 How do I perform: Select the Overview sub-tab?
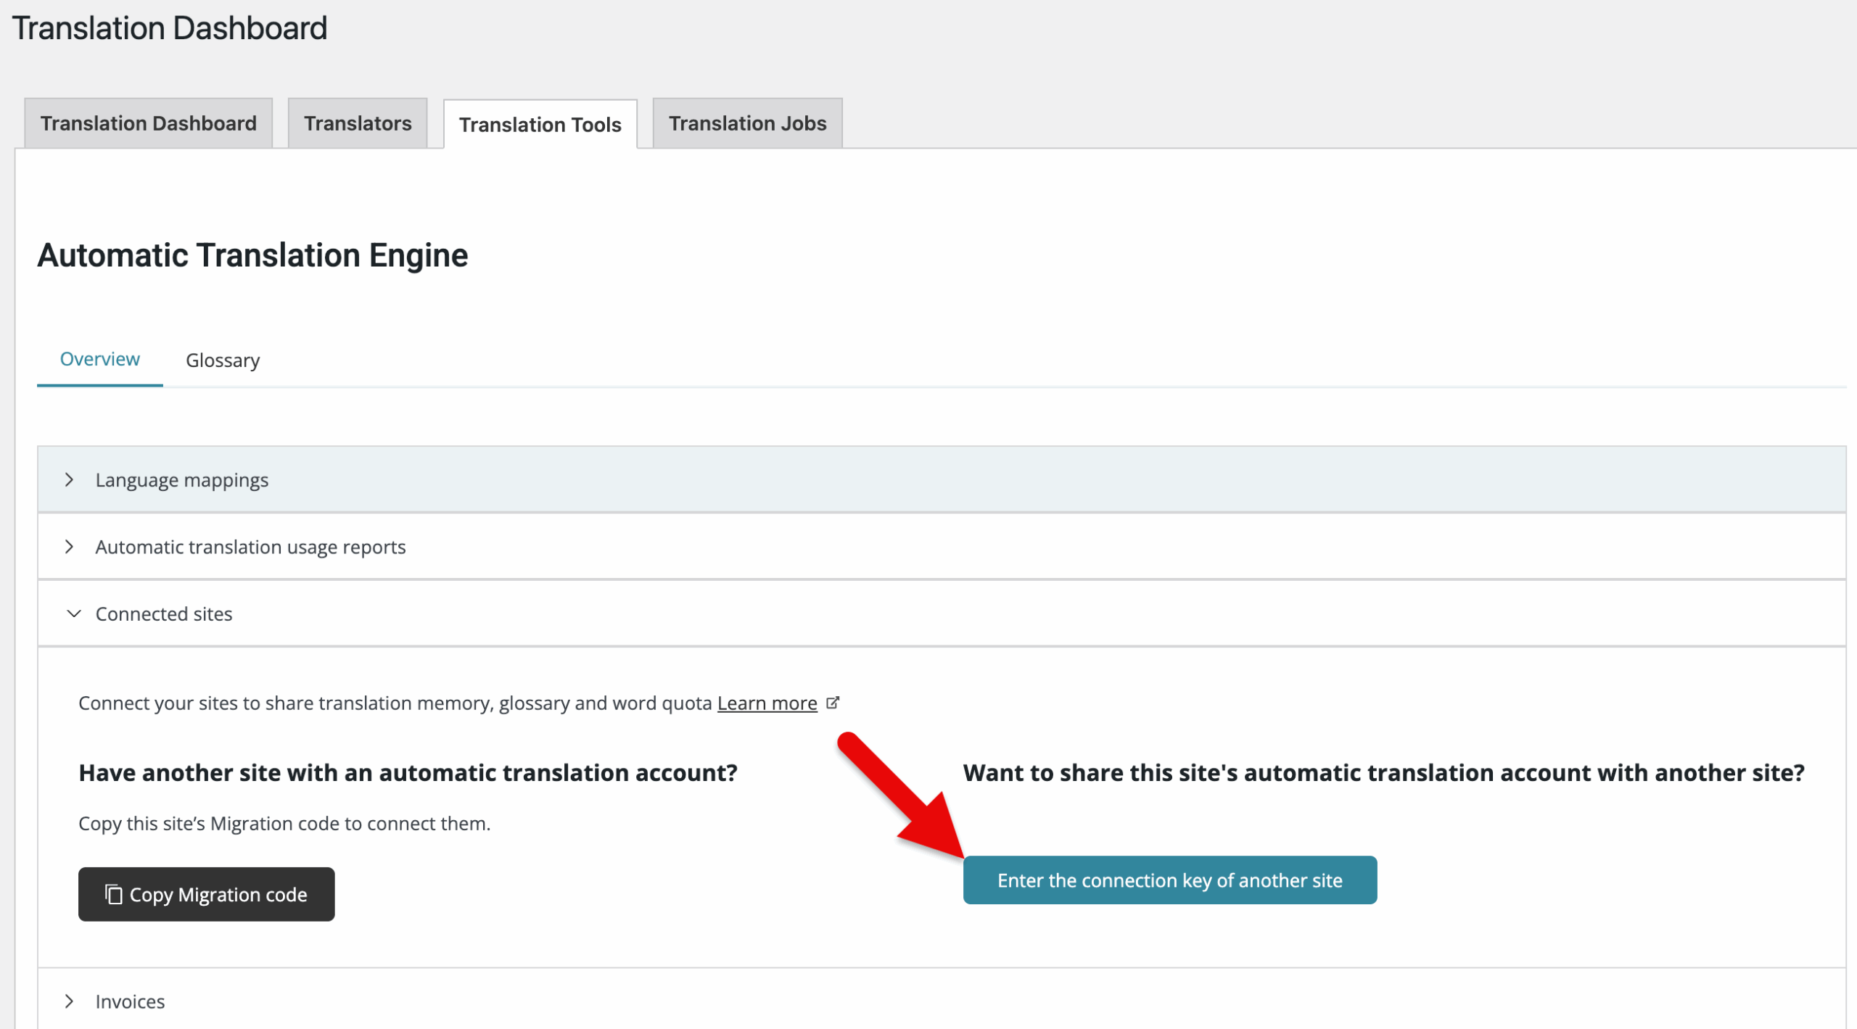coord(99,359)
